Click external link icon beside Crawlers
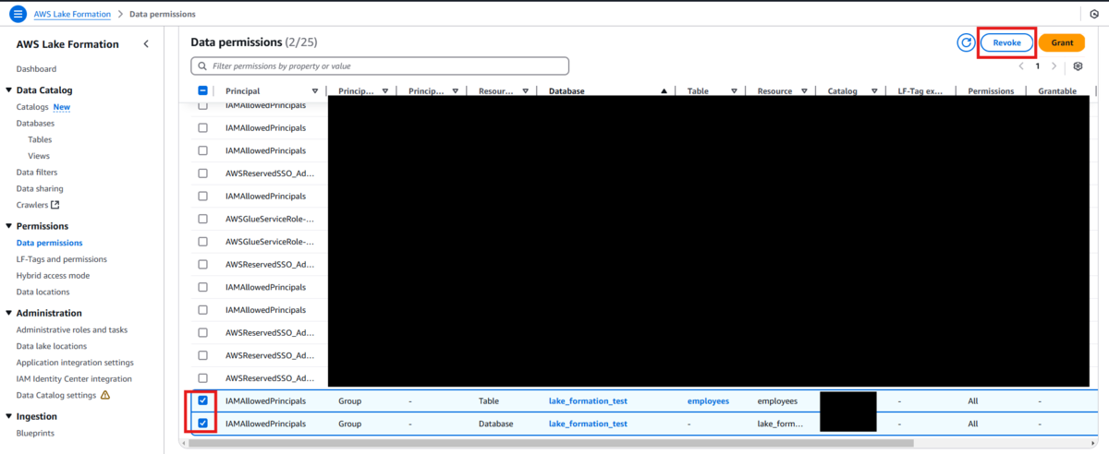This screenshot has width=1109, height=454. (x=55, y=205)
